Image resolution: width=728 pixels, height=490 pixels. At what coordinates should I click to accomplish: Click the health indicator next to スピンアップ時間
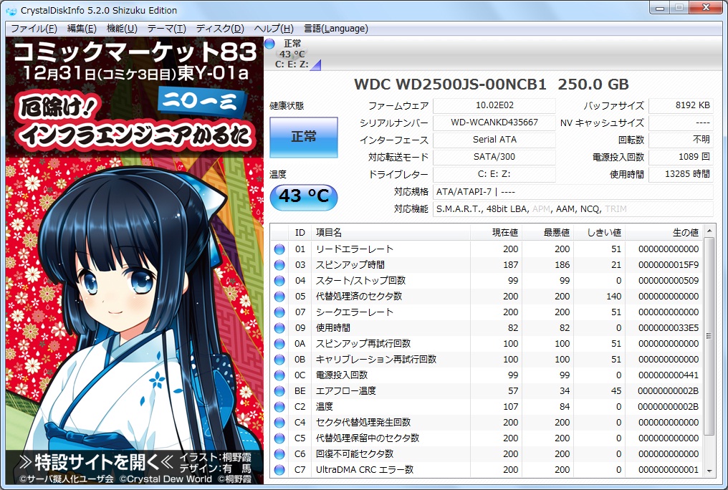coord(279,264)
